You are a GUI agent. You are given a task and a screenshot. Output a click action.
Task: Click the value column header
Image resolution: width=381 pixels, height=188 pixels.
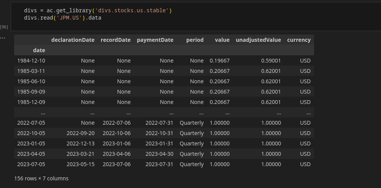coord(222,40)
